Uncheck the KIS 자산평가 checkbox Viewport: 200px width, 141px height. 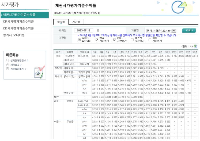tap(115, 40)
